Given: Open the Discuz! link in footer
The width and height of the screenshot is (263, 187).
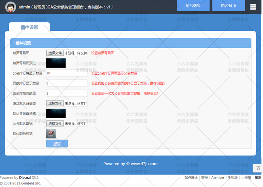Looking at the screenshot, I should 25,177.
